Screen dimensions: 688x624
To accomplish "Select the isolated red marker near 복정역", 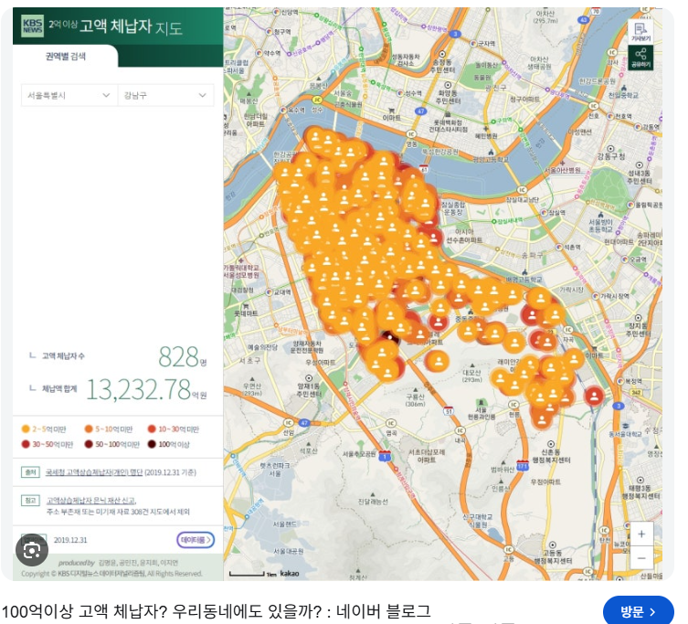I will (x=594, y=396).
